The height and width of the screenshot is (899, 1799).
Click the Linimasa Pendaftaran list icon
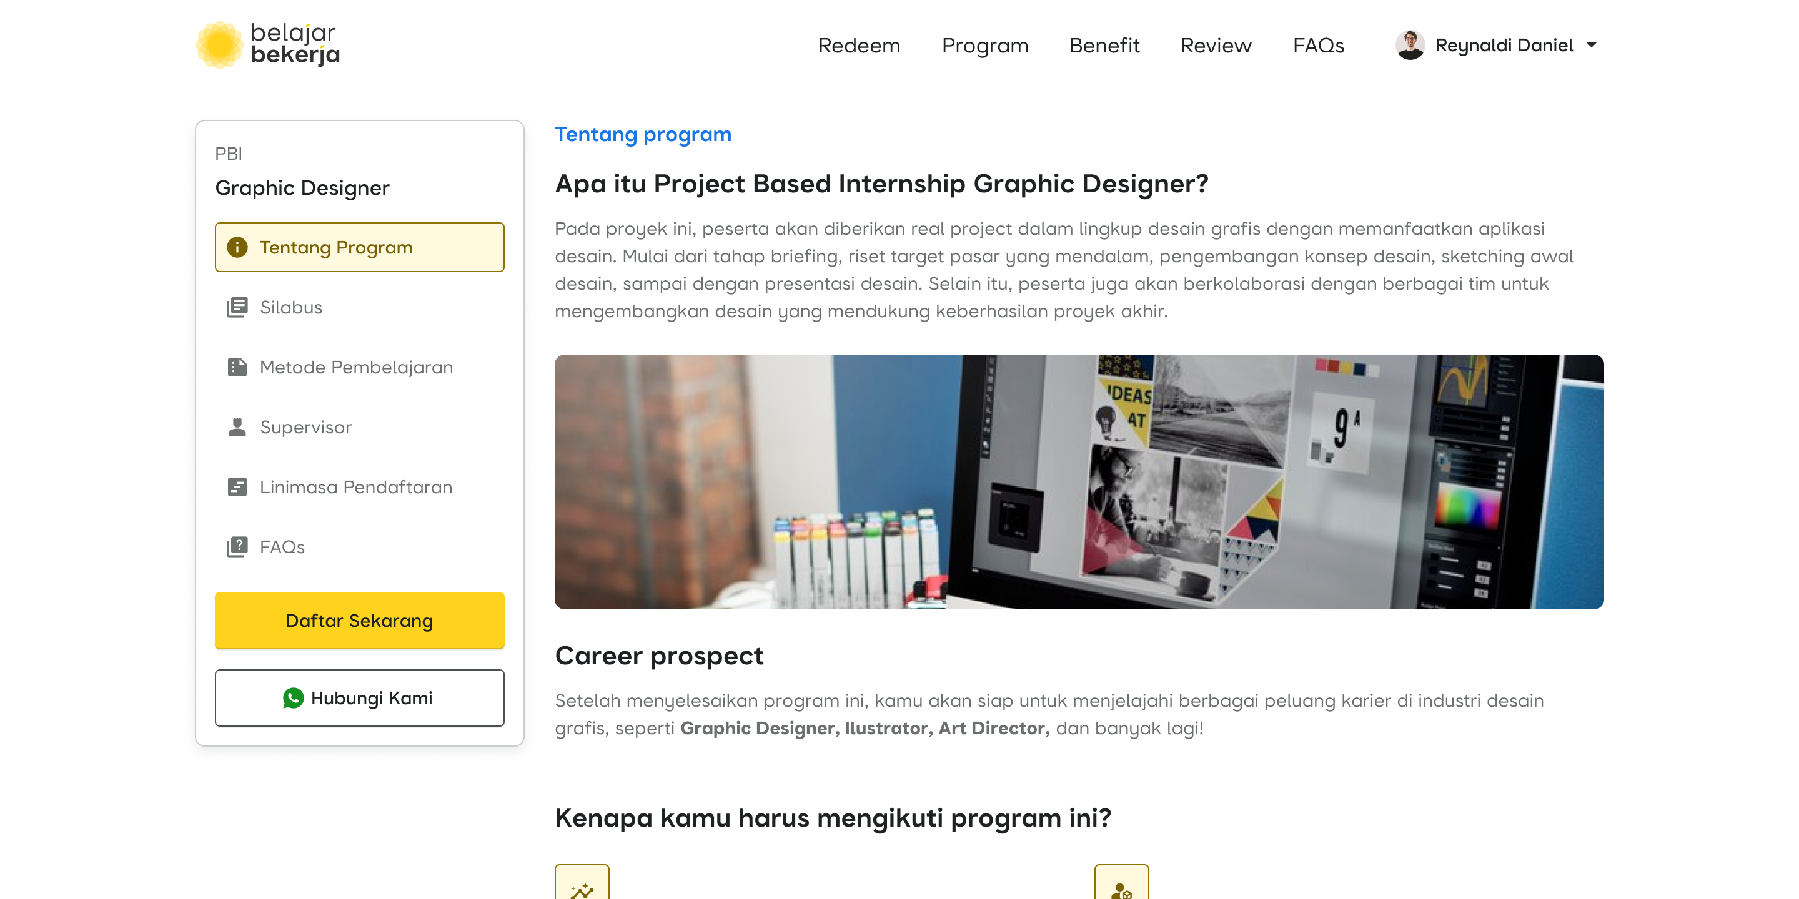[x=237, y=487]
